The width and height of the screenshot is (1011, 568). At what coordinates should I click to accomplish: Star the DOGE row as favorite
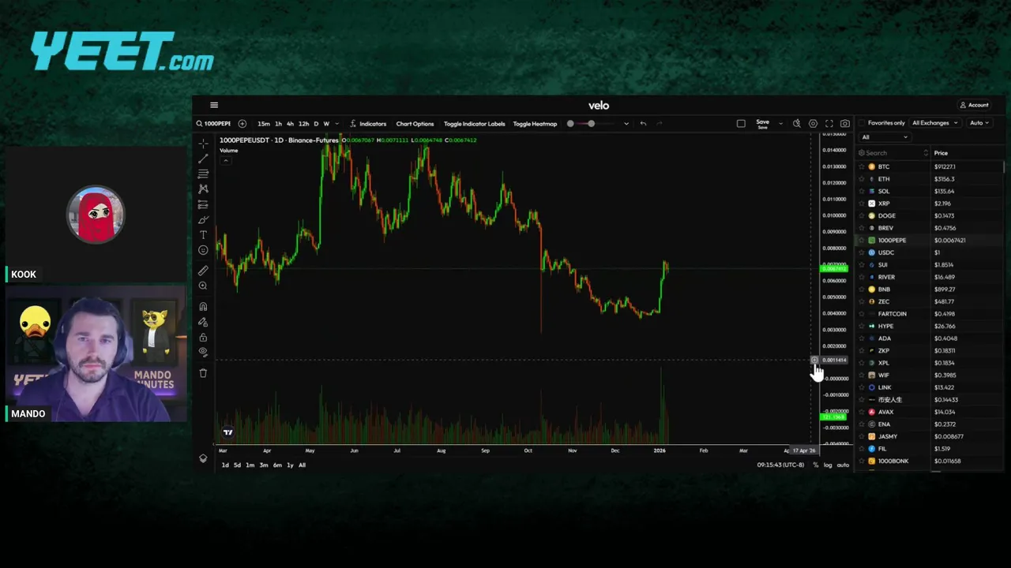862,215
